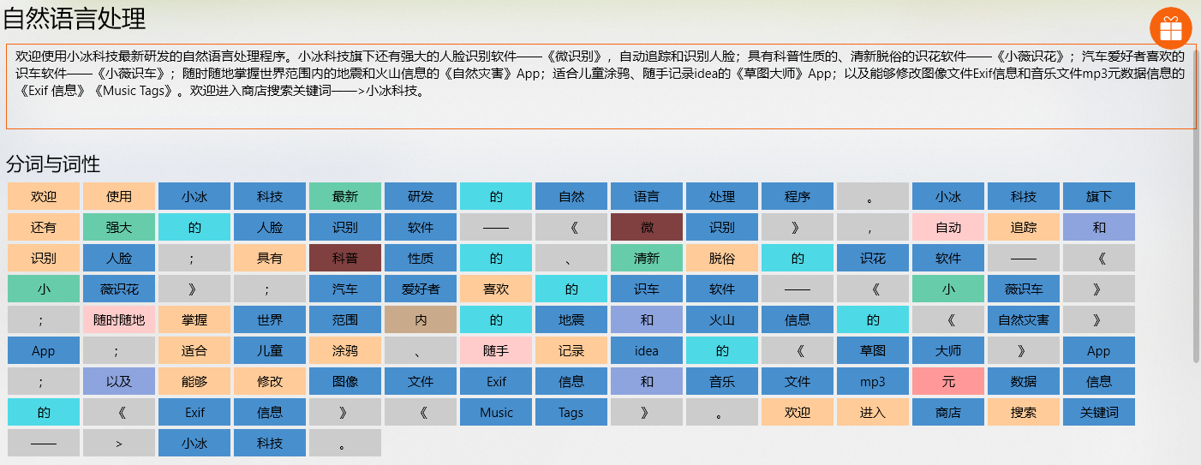Select the '性质' word tile
This screenshot has width=1201, height=465.
421,258
